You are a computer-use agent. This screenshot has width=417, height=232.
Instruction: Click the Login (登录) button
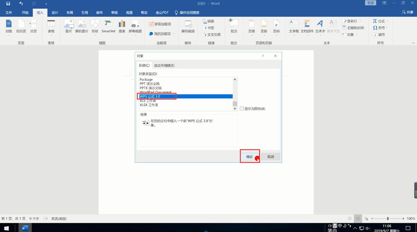click(x=370, y=3)
